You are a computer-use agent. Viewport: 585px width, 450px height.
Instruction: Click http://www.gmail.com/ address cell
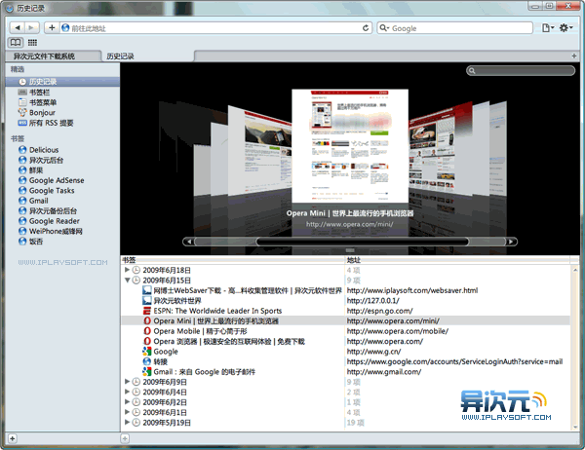pos(384,372)
